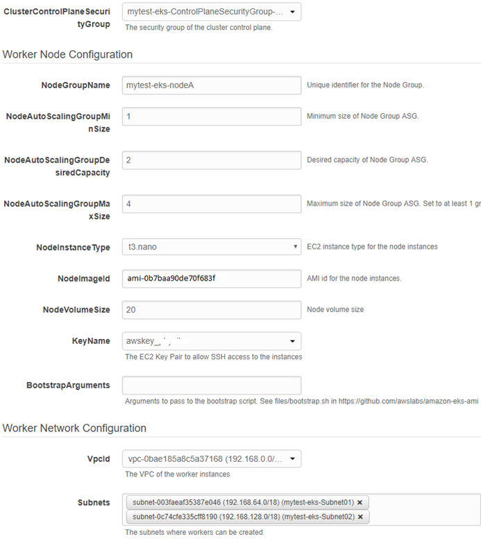Screen dimensions: 481x539
Task: Open the VpcId dropdown
Action: coord(212,459)
